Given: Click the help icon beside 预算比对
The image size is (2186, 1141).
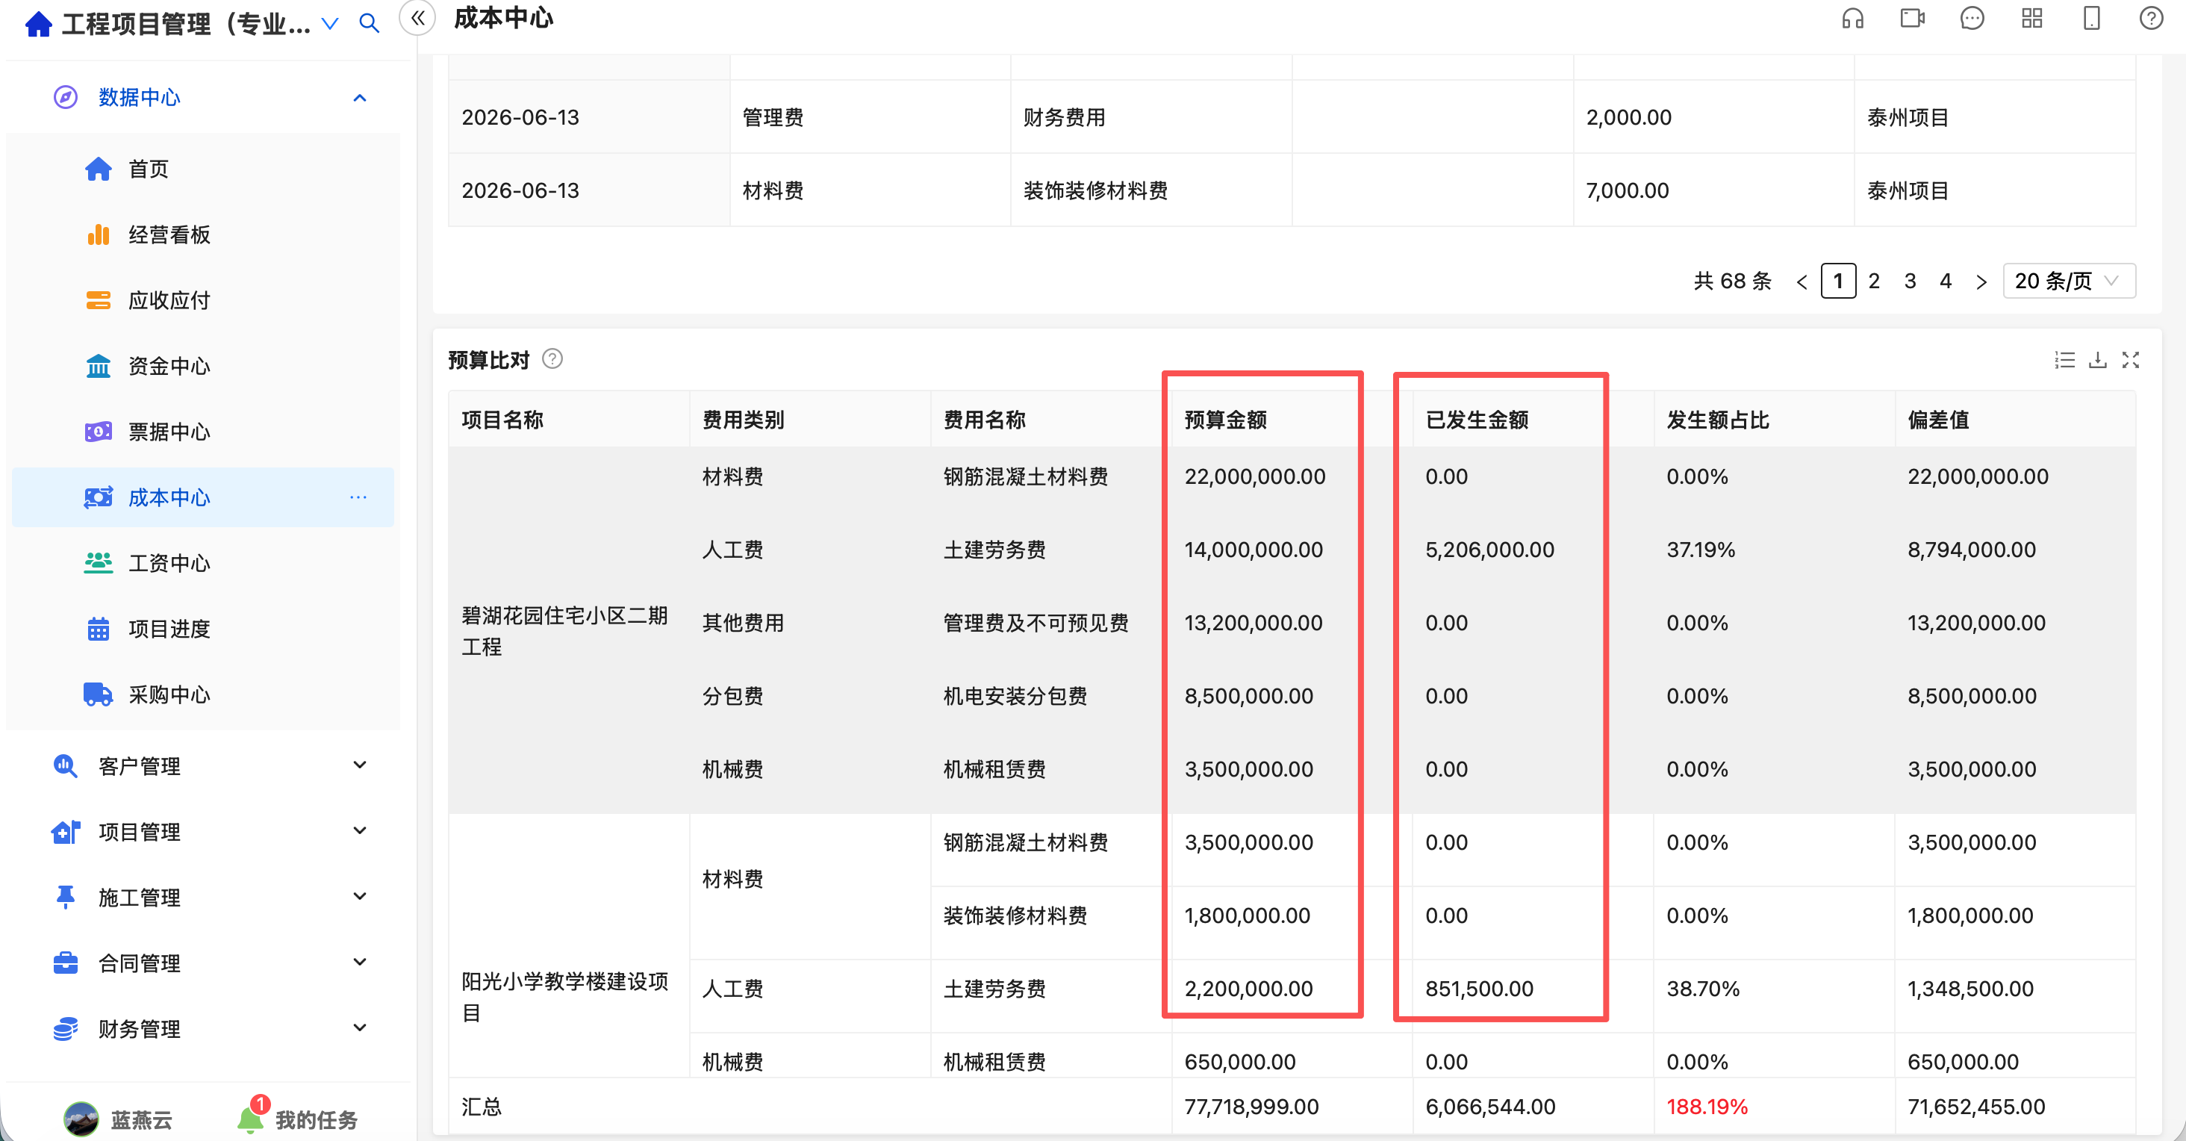Looking at the screenshot, I should [552, 359].
